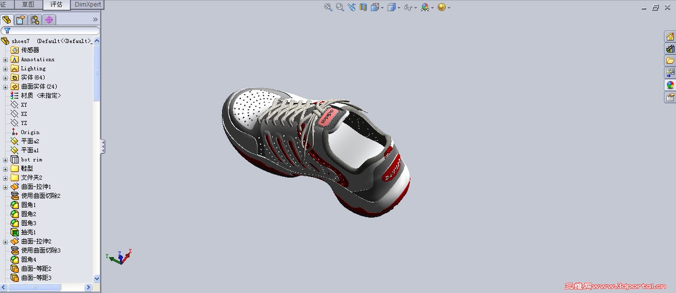The height and width of the screenshot is (293, 676).
Task: Open the ConfigurationManager tab icon
Action: (x=35, y=20)
